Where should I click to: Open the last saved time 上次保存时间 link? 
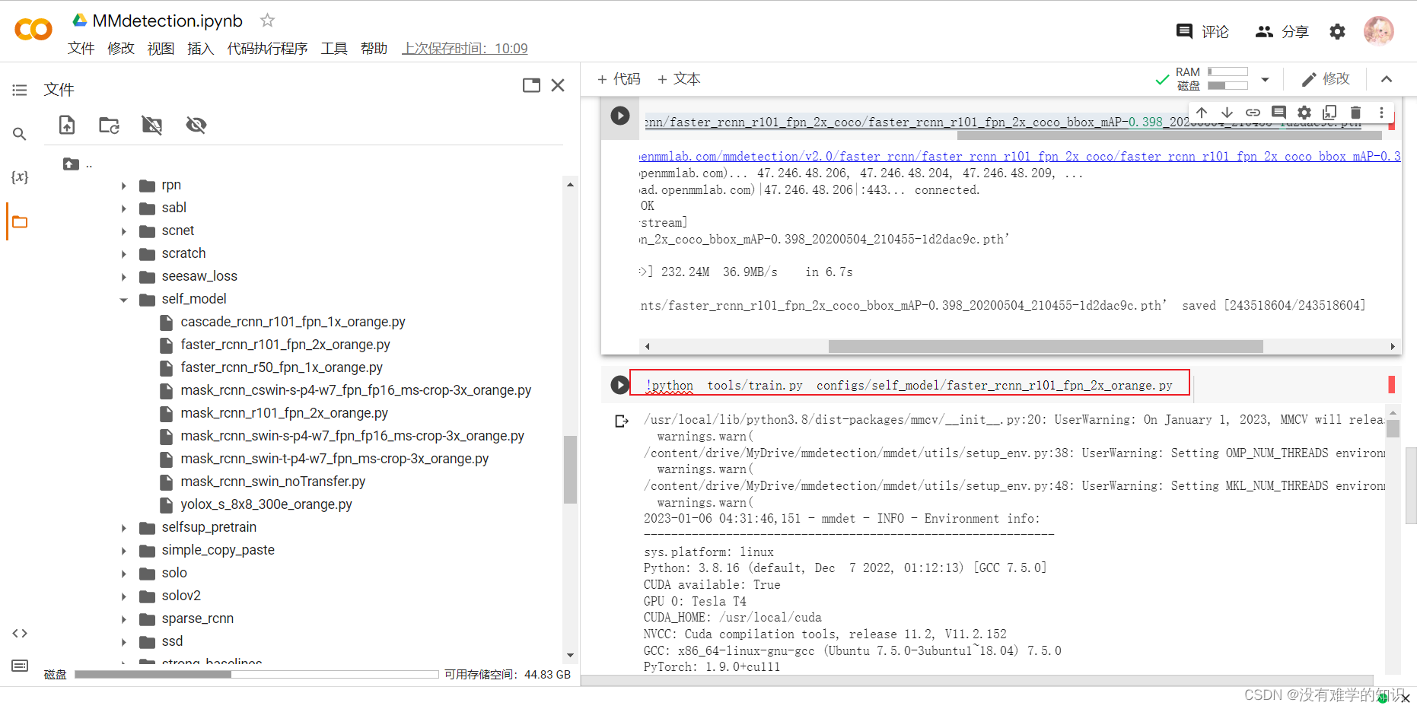pos(465,49)
